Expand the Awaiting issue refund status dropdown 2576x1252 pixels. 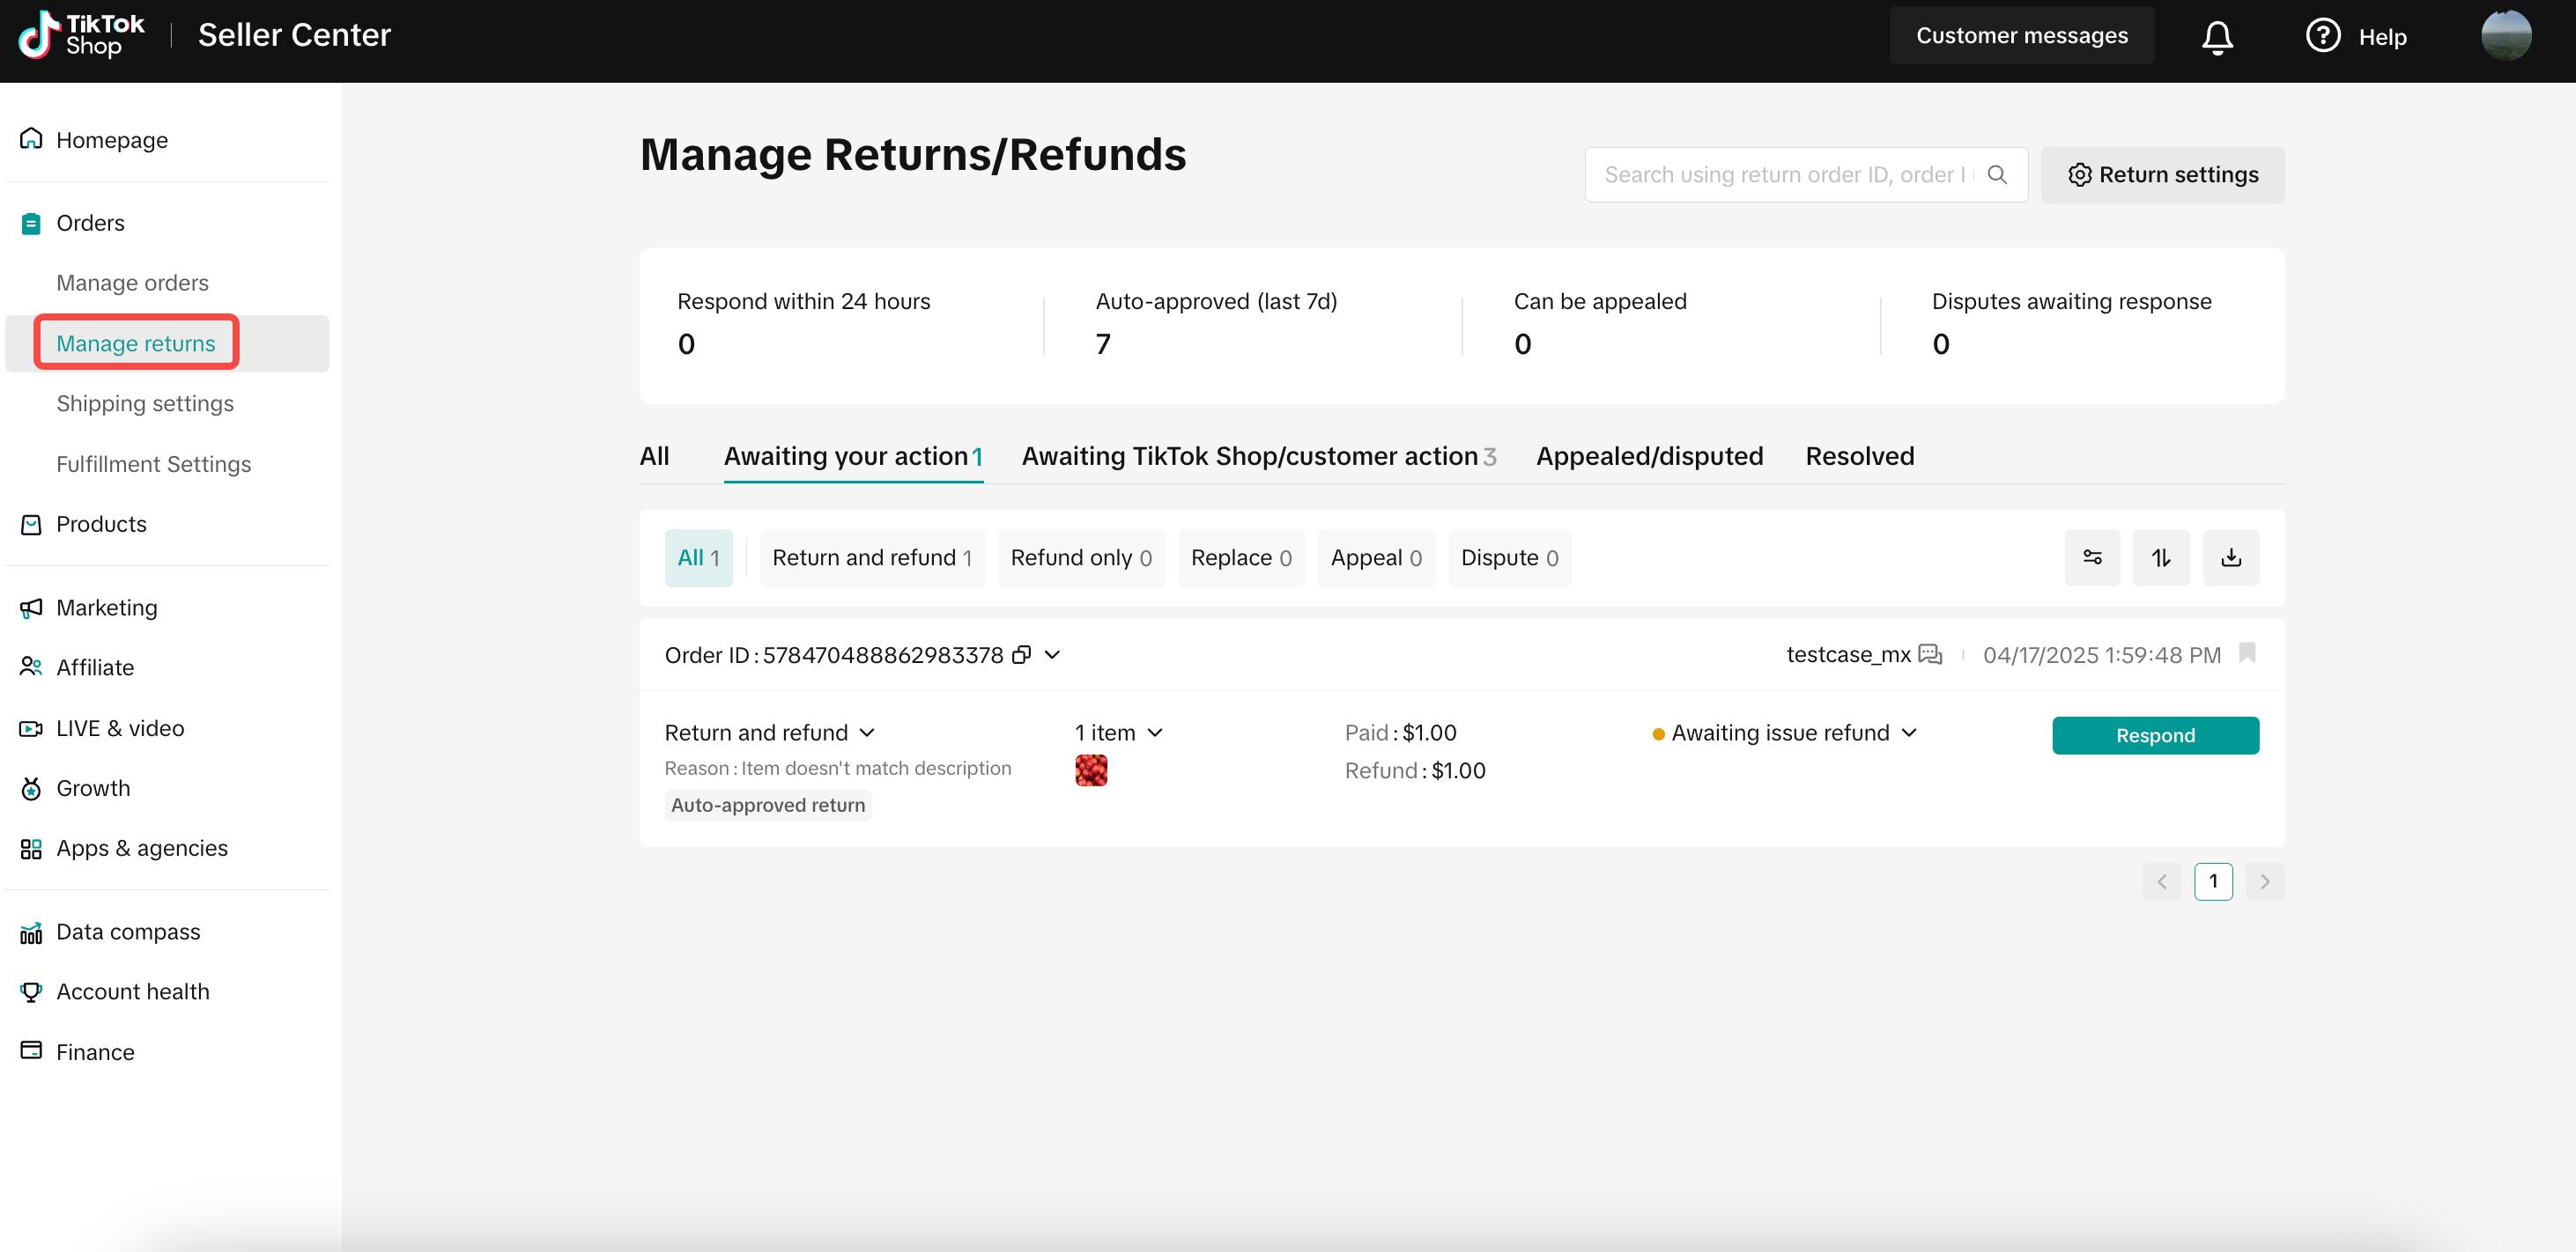(1785, 733)
